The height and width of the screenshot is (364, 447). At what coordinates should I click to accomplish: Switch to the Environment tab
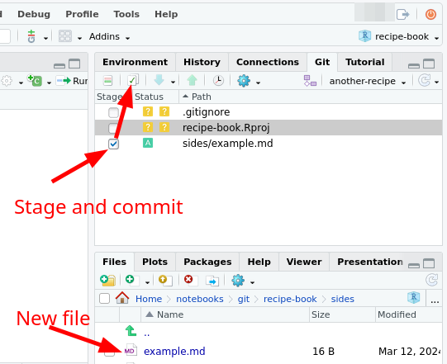coord(136,62)
